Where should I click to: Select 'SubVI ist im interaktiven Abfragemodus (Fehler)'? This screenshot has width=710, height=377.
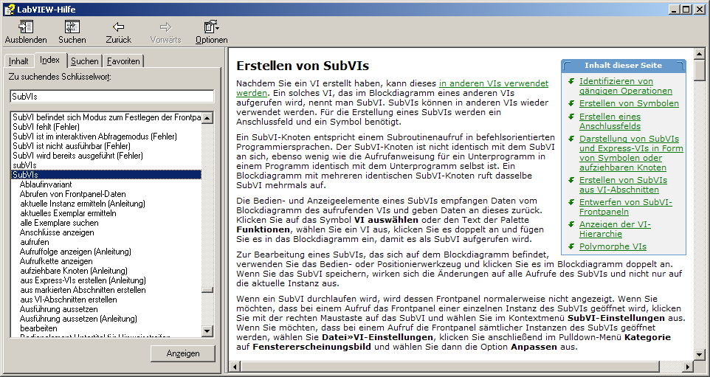point(94,136)
